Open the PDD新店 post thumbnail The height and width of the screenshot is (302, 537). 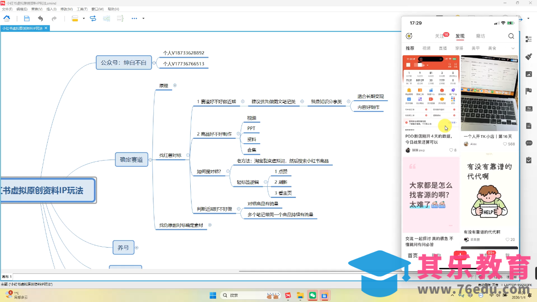pyautogui.click(x=431, y=93)
